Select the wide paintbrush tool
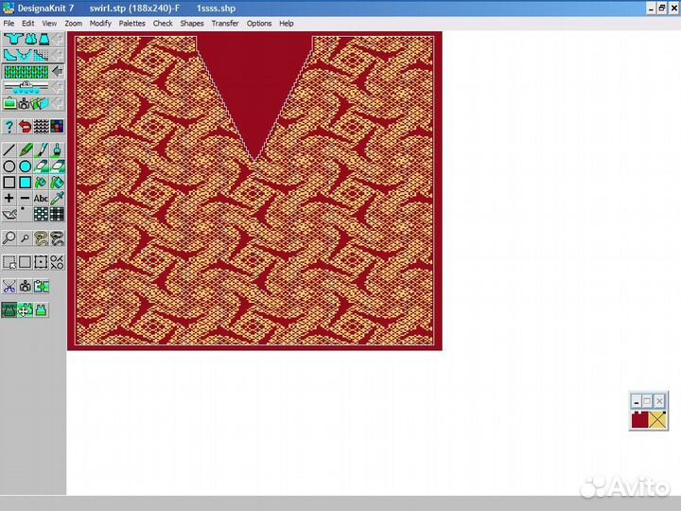Viewport: 681px width, 511px height. (57, 150)
